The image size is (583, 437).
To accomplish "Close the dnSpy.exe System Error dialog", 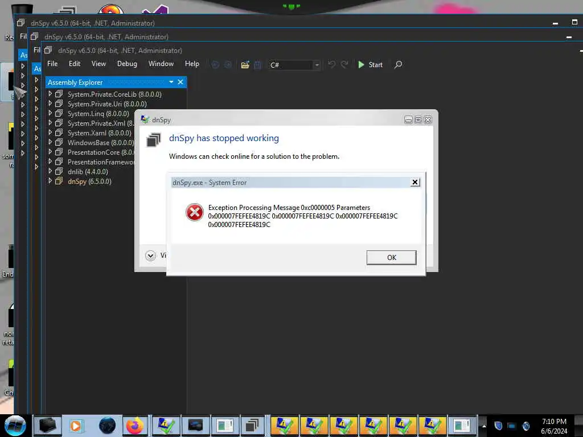I will pos(415,182).
